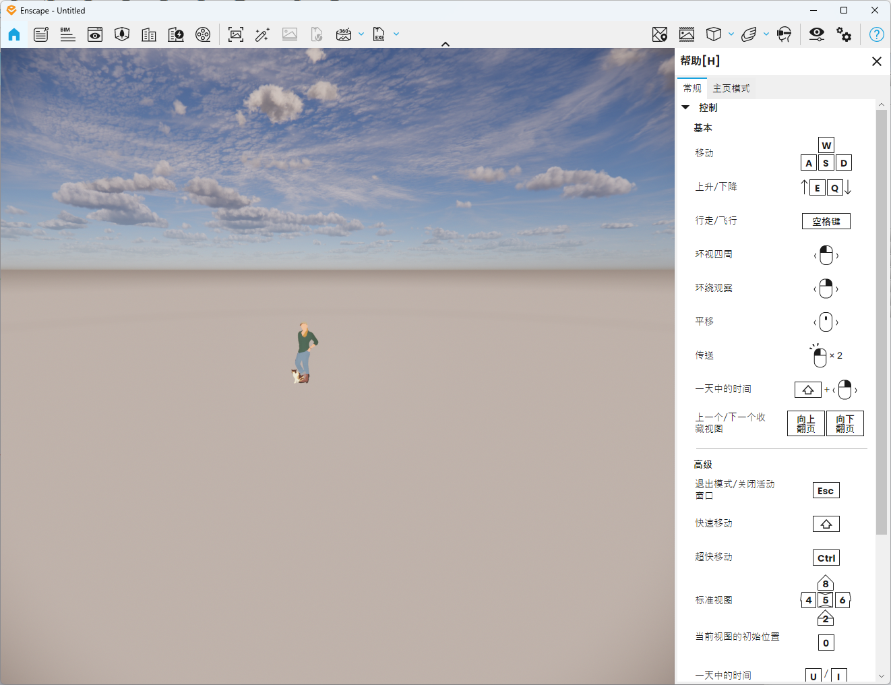Open the video editor film reel icon
Image resolution: width=891 pixels, height=685 pixels.
point(203,34)
